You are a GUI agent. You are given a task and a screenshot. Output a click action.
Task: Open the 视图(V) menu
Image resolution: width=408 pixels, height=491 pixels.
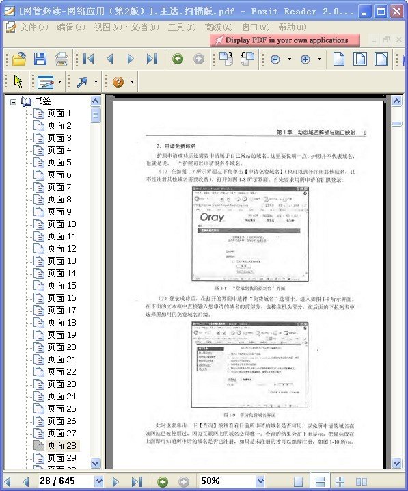click(x=107, y=27)
